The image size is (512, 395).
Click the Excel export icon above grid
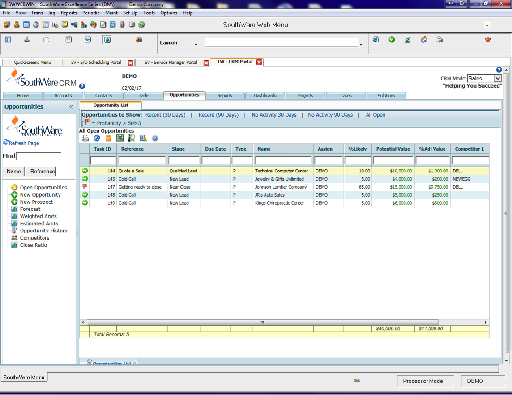pos(120,139)
